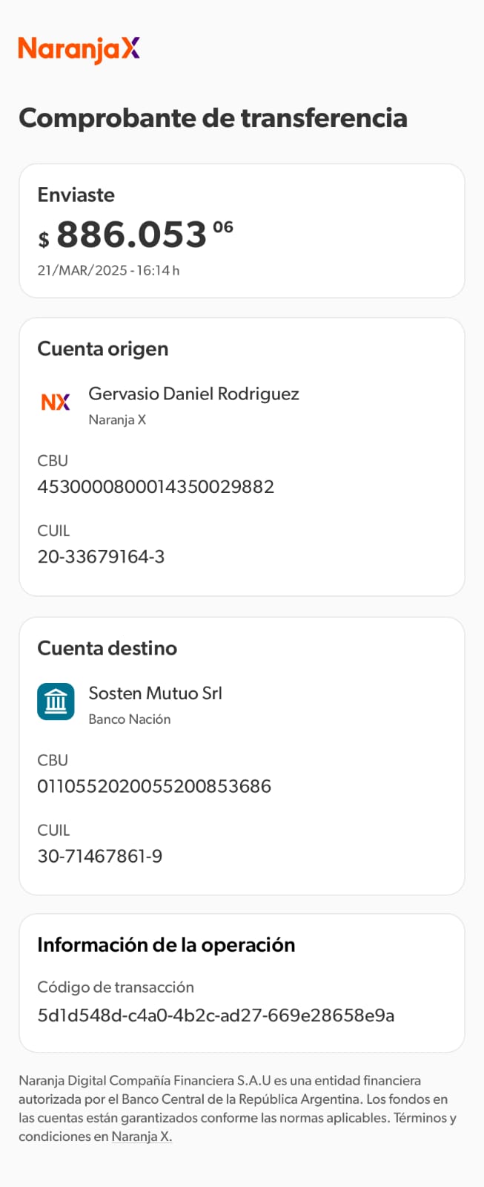484x1187 pixels.
Task: Select the origin CUIL 20-33679164-3
Action: point(101,557)
